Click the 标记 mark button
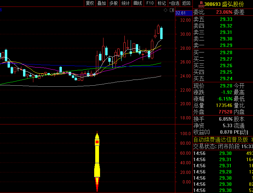The height and width of the screenshot is (193, 253). coord(162,3)
